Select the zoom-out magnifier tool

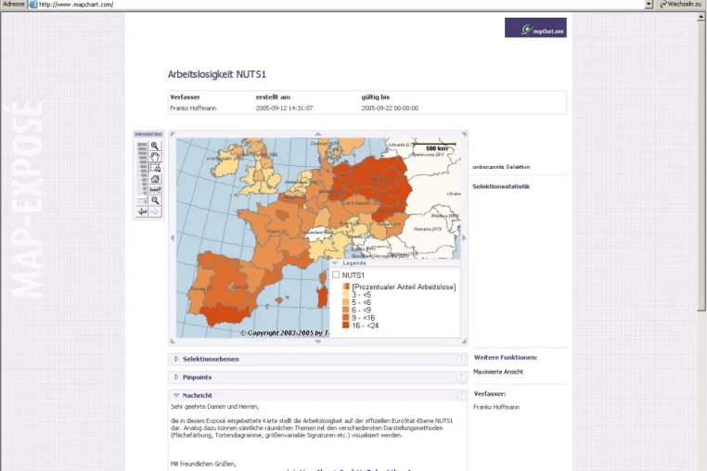pos(155,200)
